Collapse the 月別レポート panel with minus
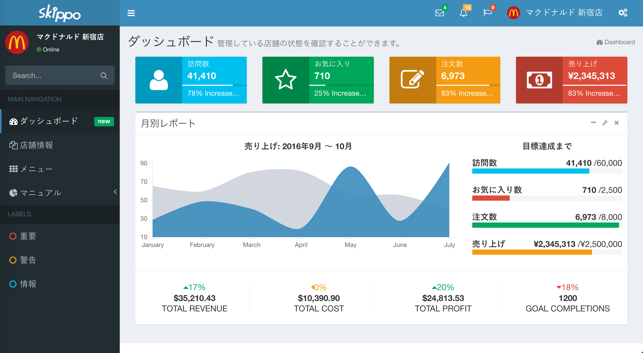Image resolution: width=643 pixels, height=353 pixels. [x=593, y=123]
